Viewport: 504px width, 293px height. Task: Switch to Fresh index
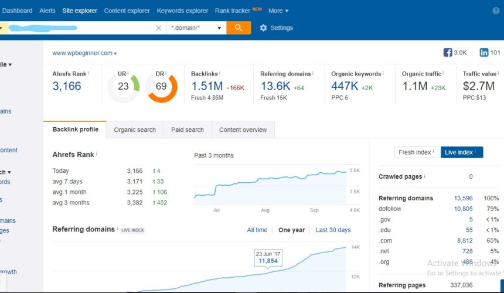(x=417, y=152)
